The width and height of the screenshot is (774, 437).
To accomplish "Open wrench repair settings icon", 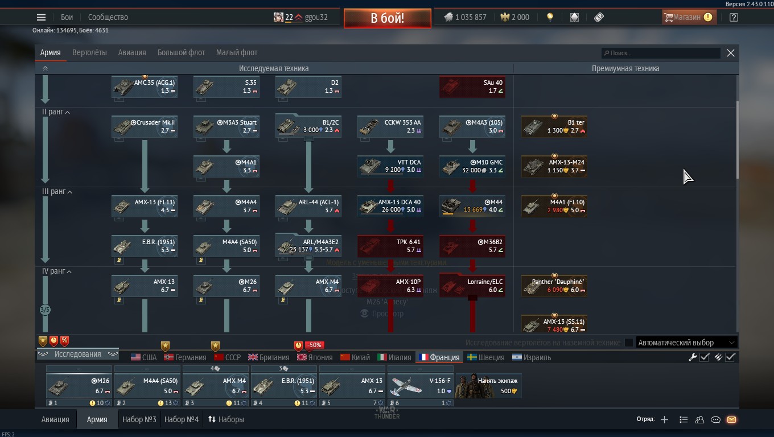I will 693,357.
